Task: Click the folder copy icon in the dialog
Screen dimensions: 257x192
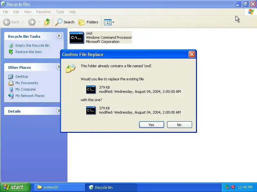Action: (x=70, y=68)
